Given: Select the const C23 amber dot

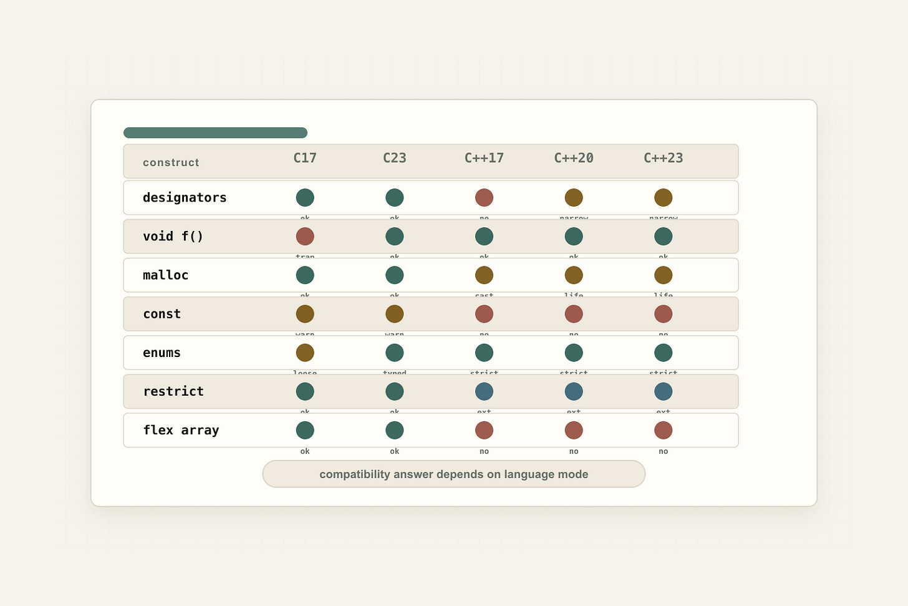Looking at the screenshot, I should [x=395, y=314].
